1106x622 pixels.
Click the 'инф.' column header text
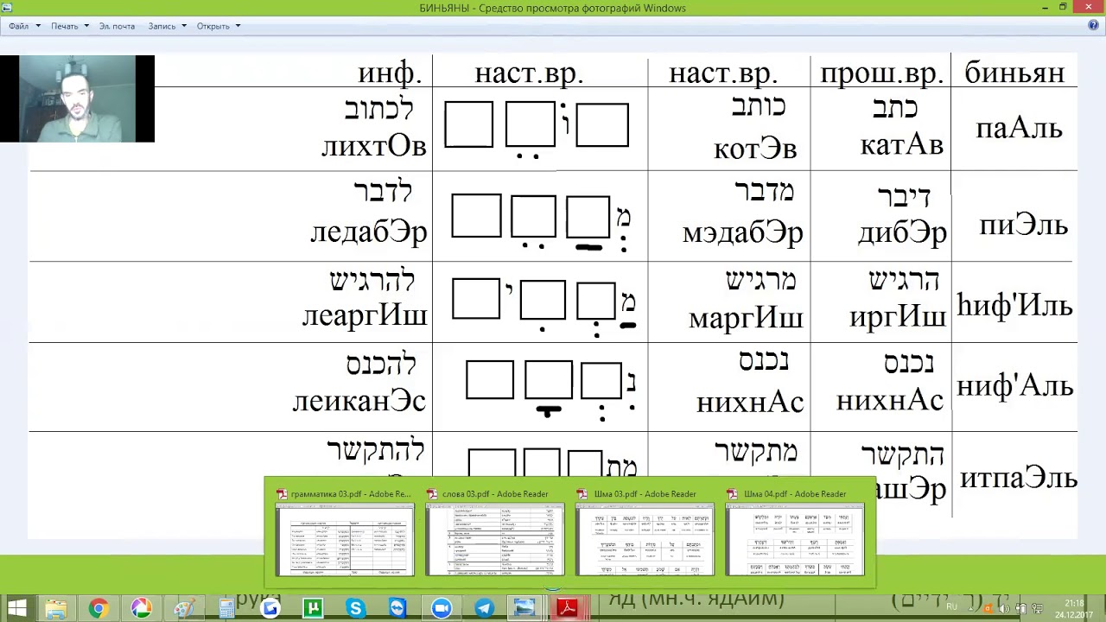[x=390, y=73]
